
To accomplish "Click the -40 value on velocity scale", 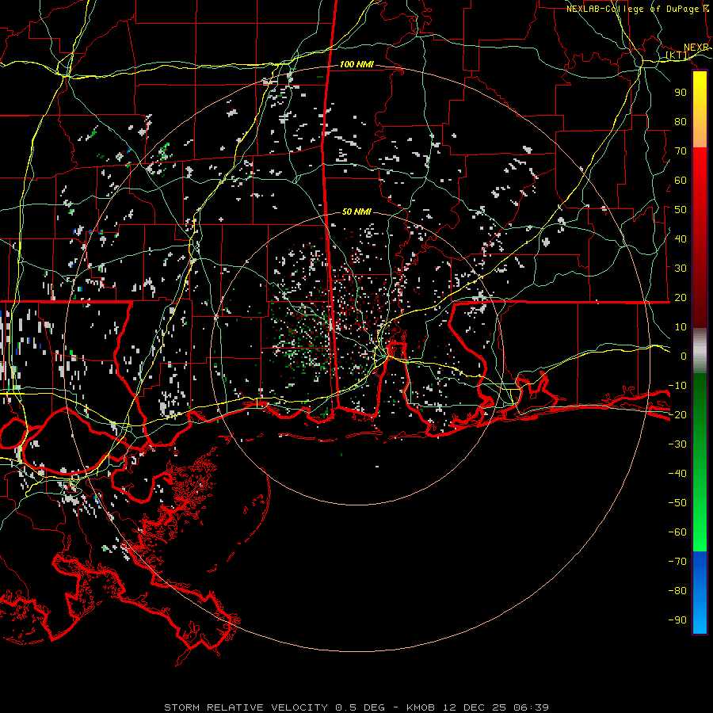I will (x=677, y=474).
